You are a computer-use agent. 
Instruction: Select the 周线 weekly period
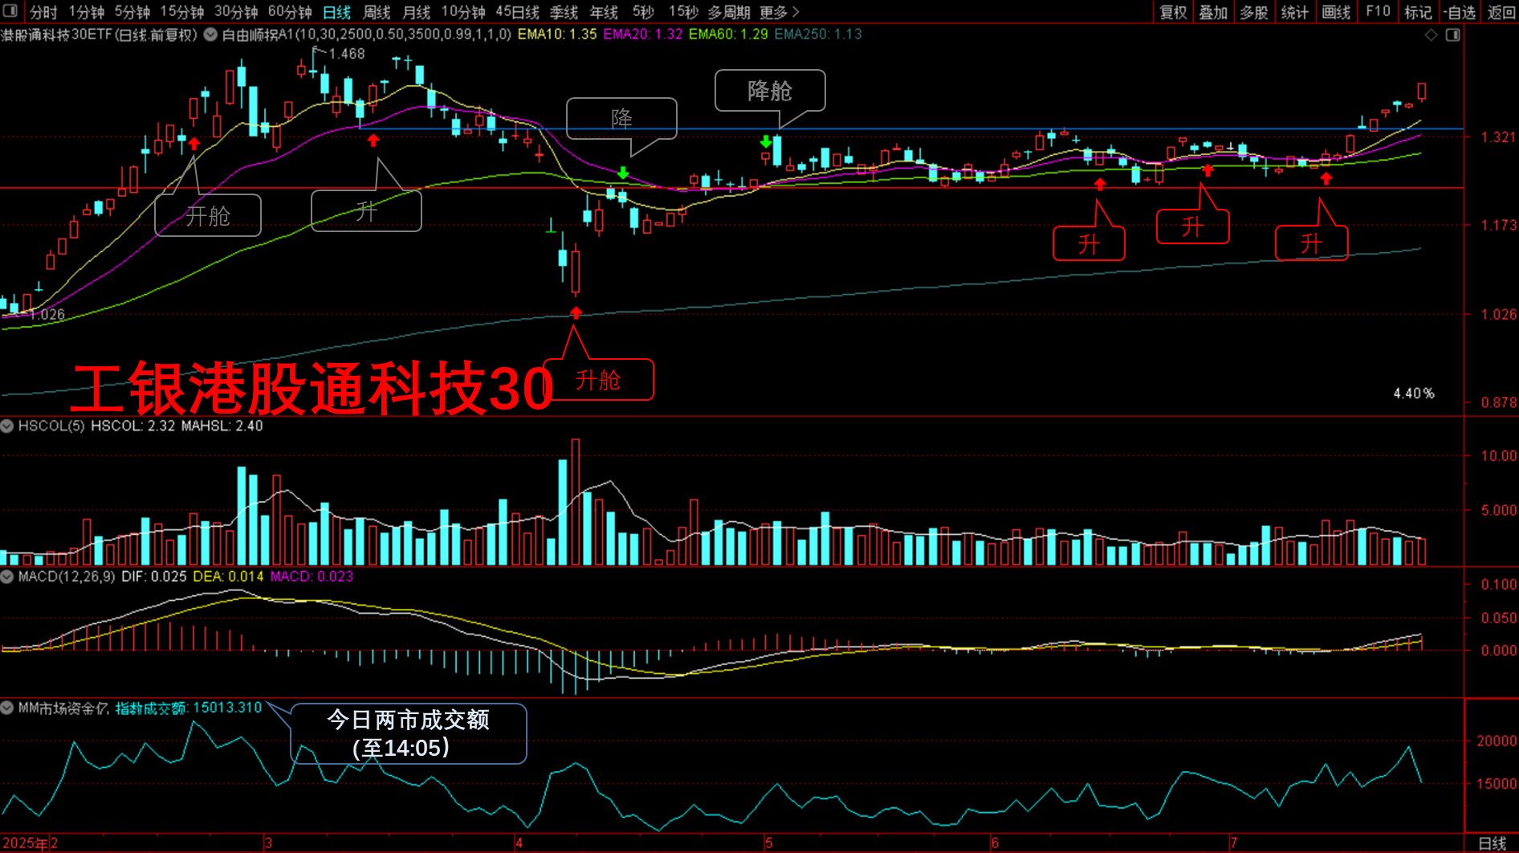coord(377,12)
